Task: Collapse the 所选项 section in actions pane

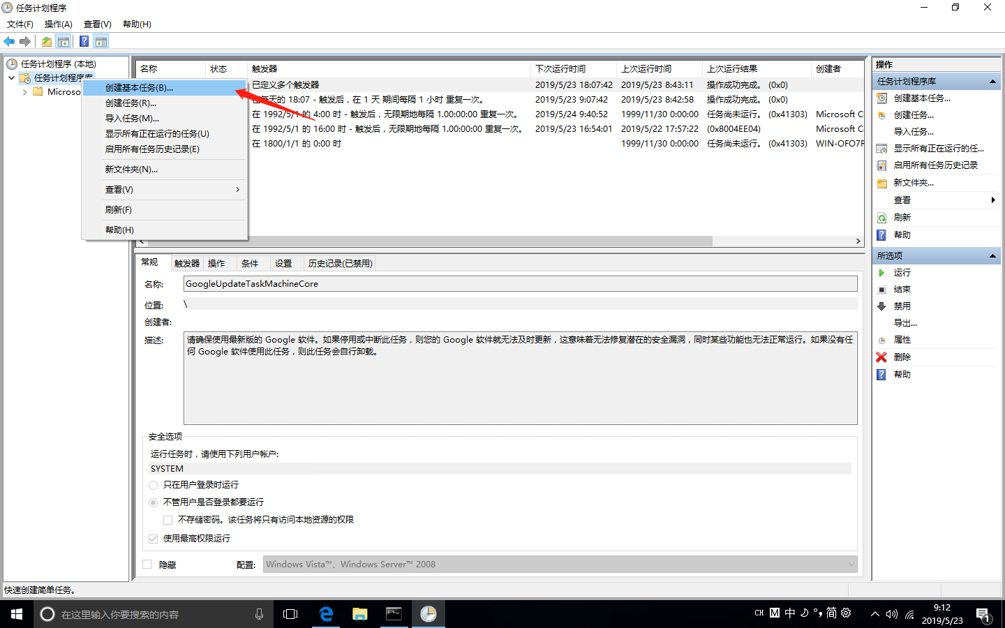Action: click(x=992, y=256)
